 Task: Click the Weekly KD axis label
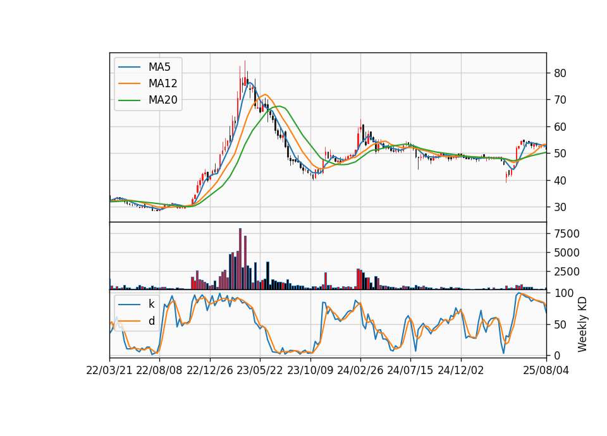582,325
